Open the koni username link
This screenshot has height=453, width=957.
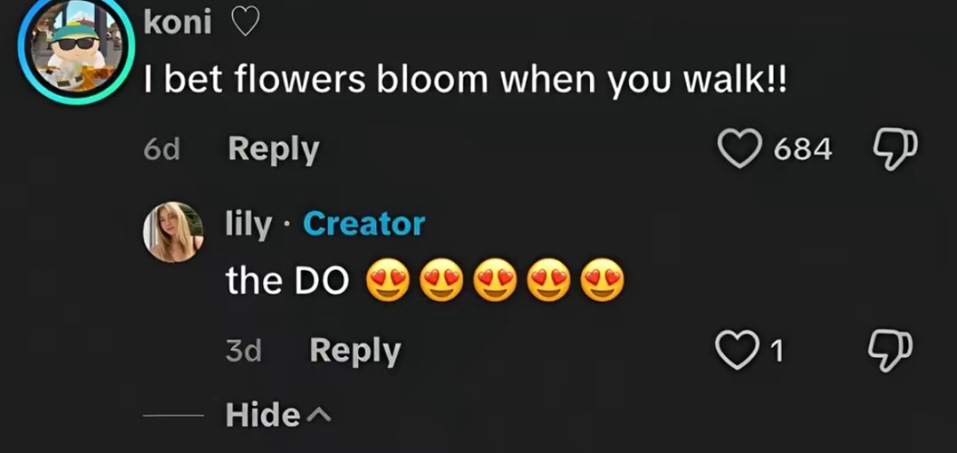[178, 24]
